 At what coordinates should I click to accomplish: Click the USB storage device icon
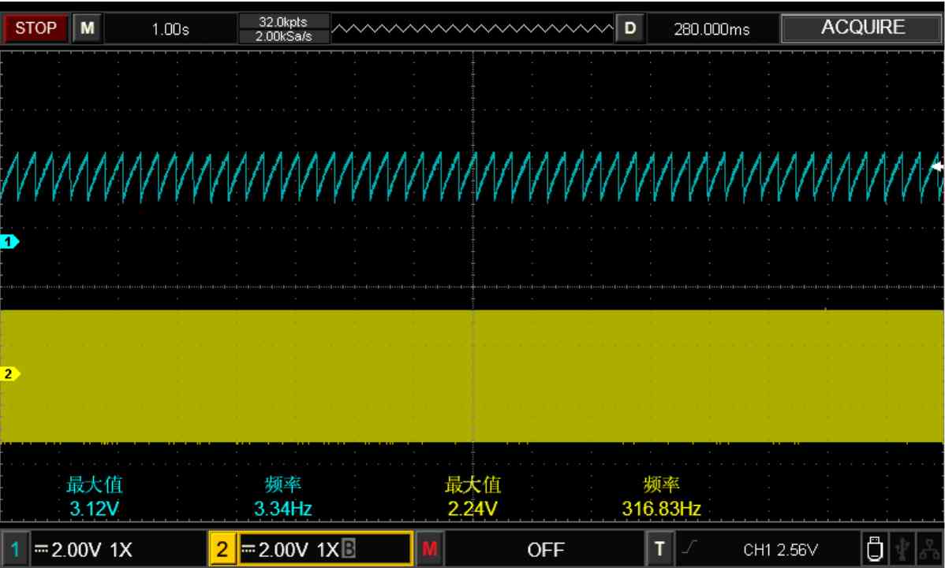[x=874, y=549]
